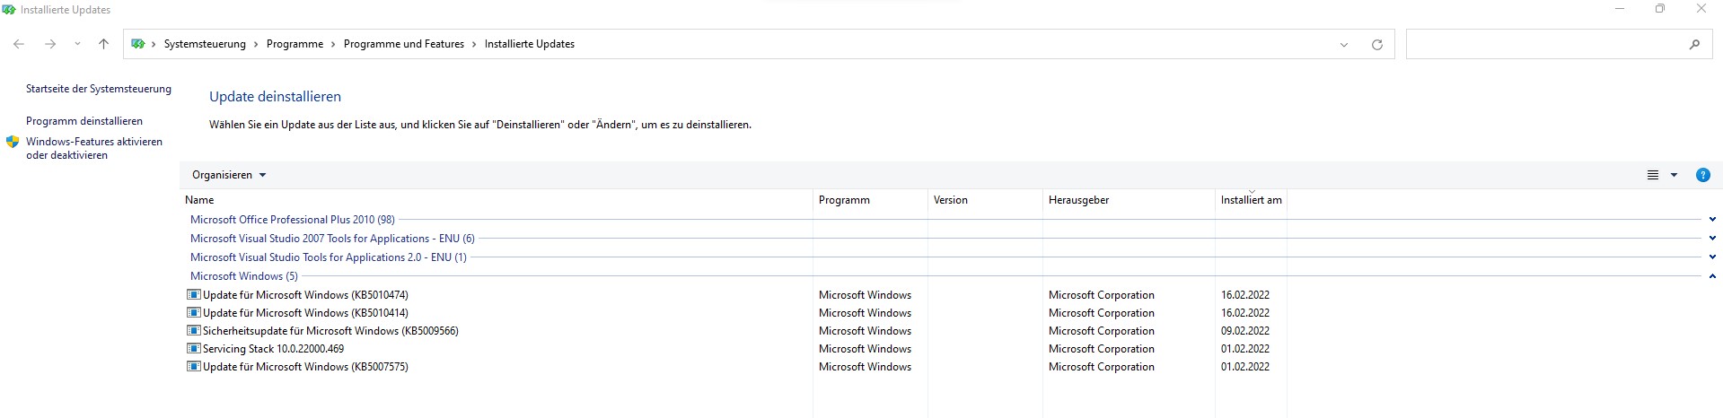Image resolution: width=1723 pixels, height=418 pixels.
Task: Click the view layout icon
Action: pos(1653,176)
